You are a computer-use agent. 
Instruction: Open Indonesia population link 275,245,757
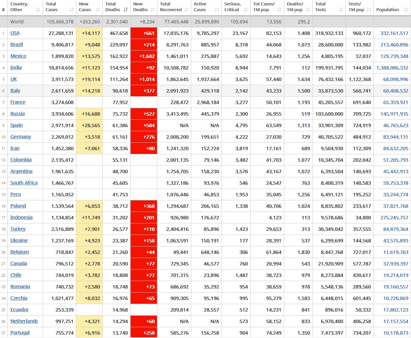coord(394,218)
